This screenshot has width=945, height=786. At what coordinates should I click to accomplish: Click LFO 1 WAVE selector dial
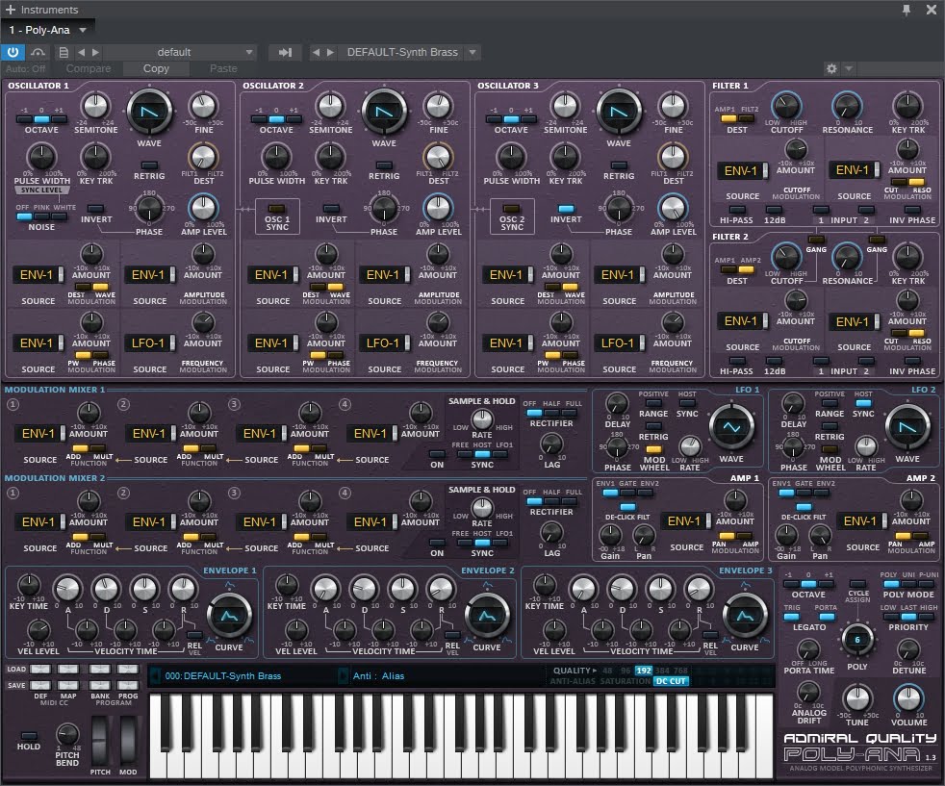(x=731, y=427)
